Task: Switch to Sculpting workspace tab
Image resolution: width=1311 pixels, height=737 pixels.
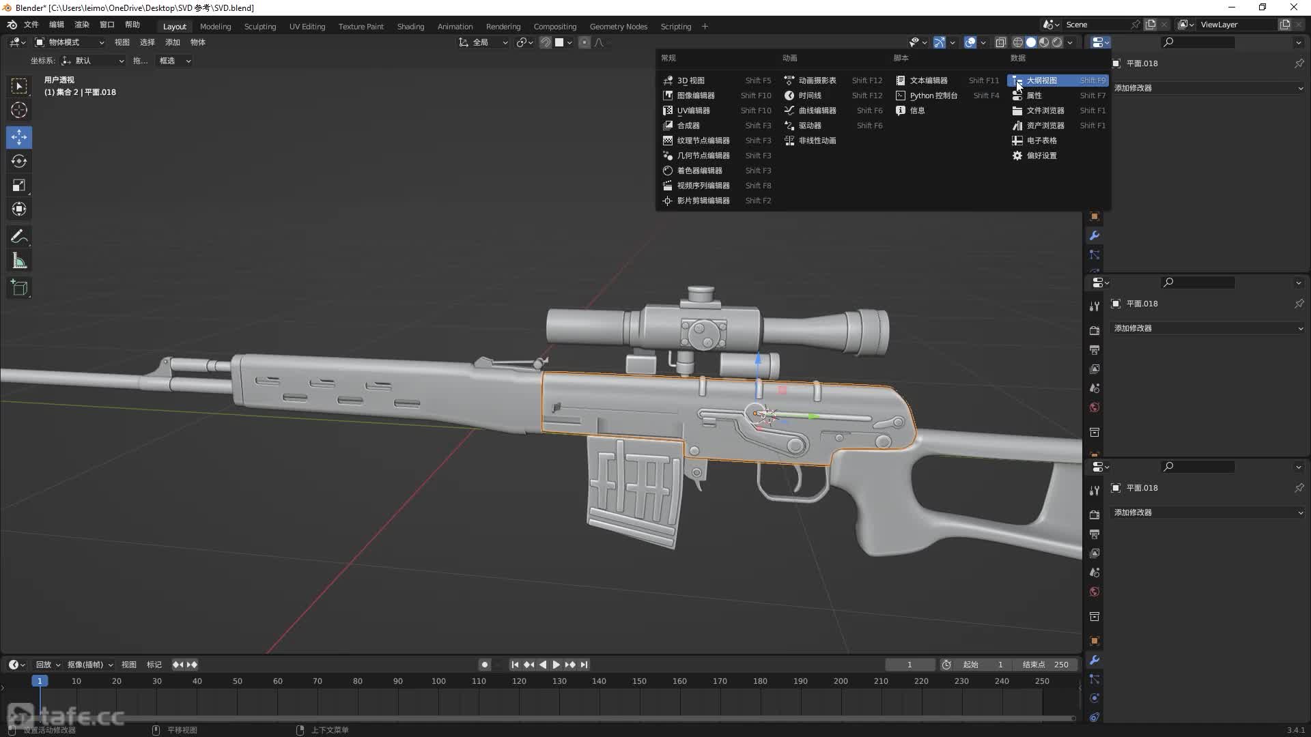Action: pos(260,27)
